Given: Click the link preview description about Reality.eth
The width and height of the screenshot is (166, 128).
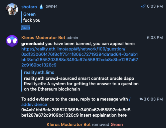Looking at the screenshot, I should click(81, 84).
